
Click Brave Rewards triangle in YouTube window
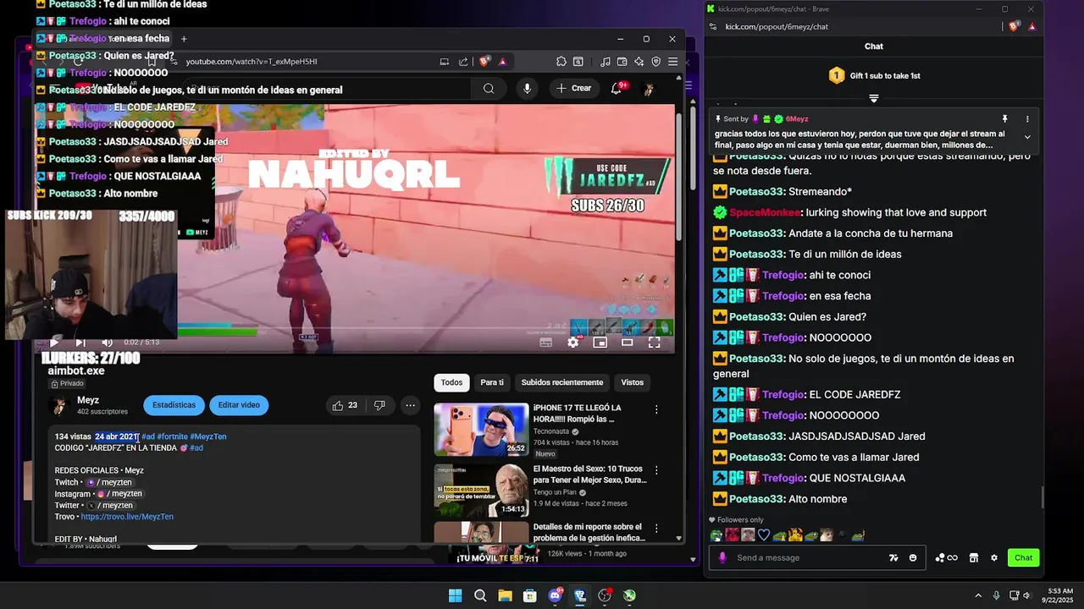coord(502,62)
